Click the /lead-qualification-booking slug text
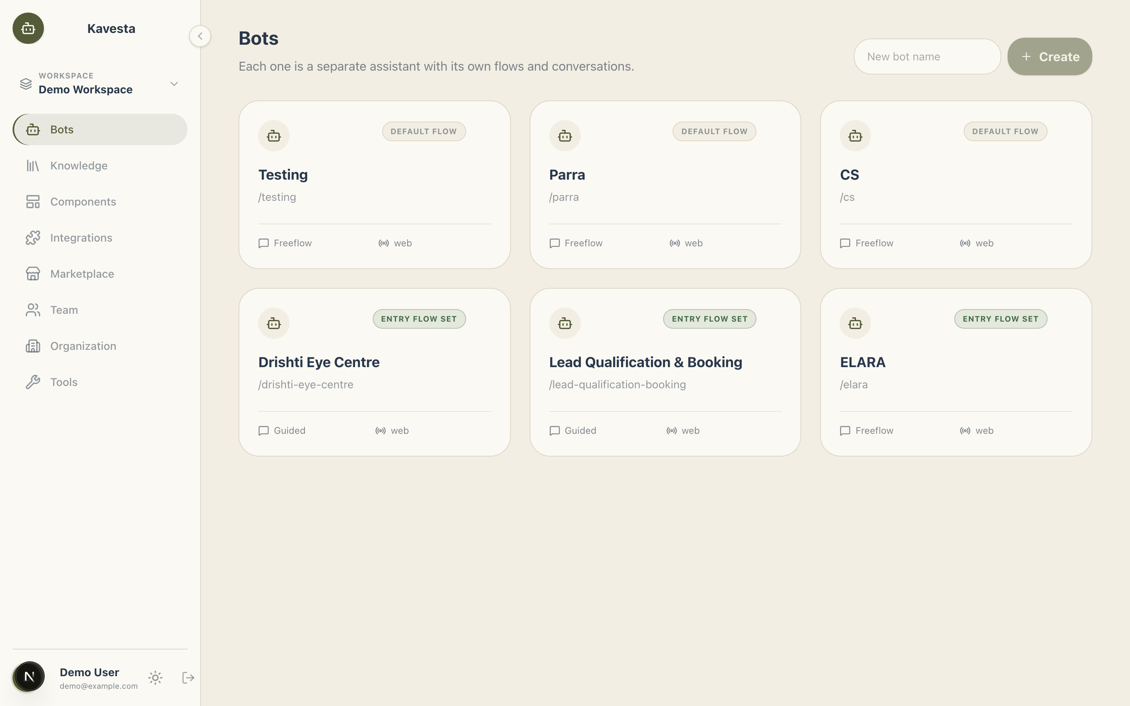 click(x=617, y=385)
